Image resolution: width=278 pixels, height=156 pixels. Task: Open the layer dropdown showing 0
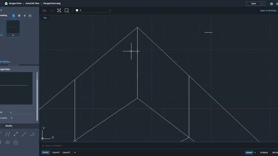click(x=93, y=10)
